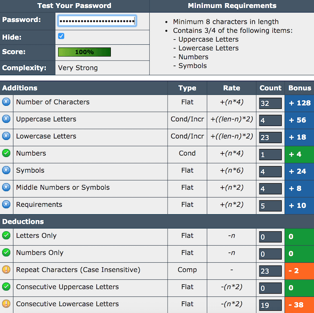This screenshot has height=313, width=314.
Task: Click the green check icon beside Letters Only
Action: pyautogui.click(x=6, y=235)
